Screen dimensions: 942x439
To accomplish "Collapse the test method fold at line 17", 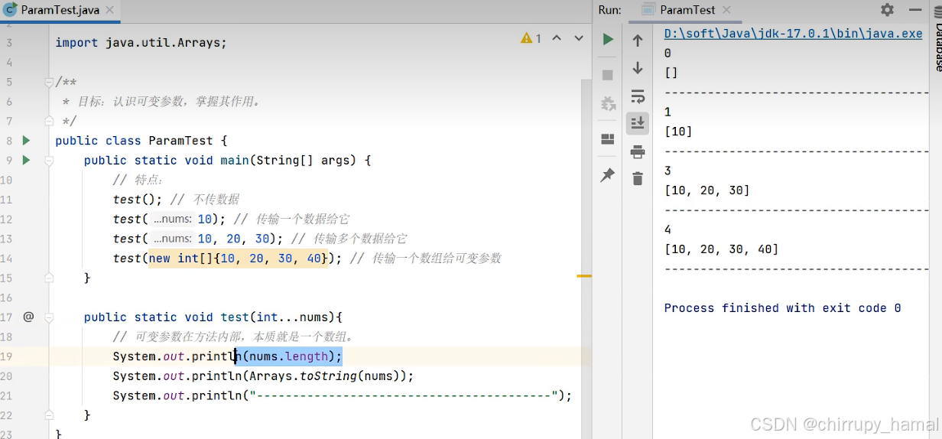I will point(49,317).
